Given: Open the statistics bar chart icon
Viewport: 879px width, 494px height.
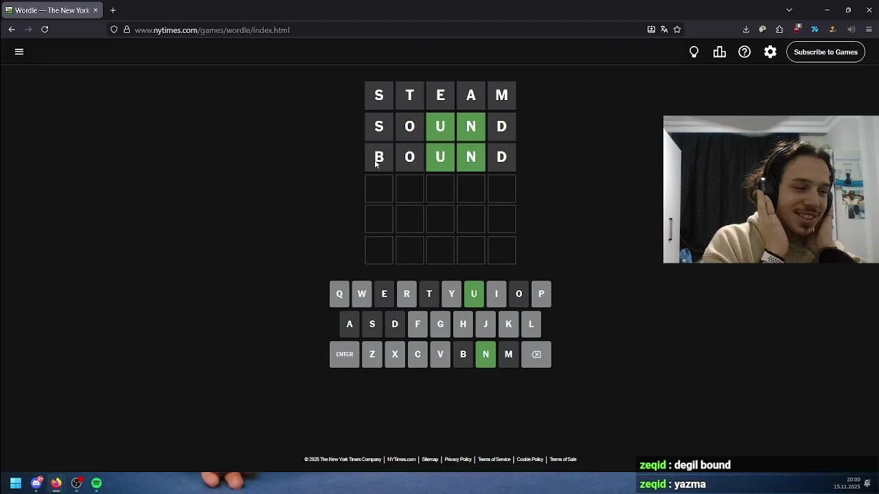Looking at the screenshot, I should coord(719,52).
